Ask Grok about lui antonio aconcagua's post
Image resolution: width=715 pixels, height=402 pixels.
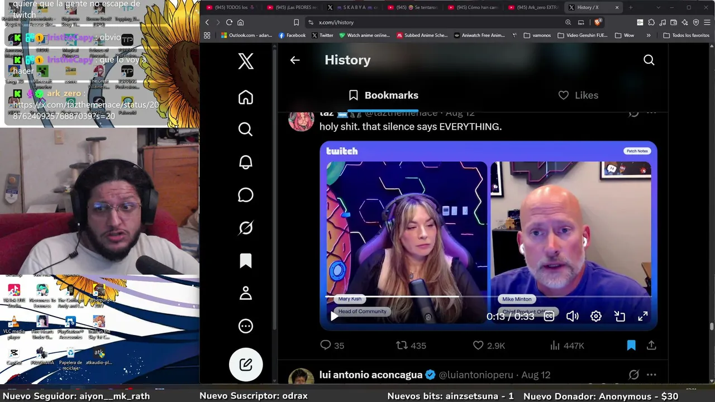tap(633, 375)
